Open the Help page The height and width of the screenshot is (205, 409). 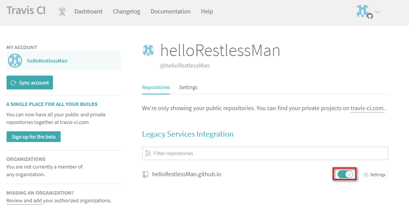pos(207,12)
